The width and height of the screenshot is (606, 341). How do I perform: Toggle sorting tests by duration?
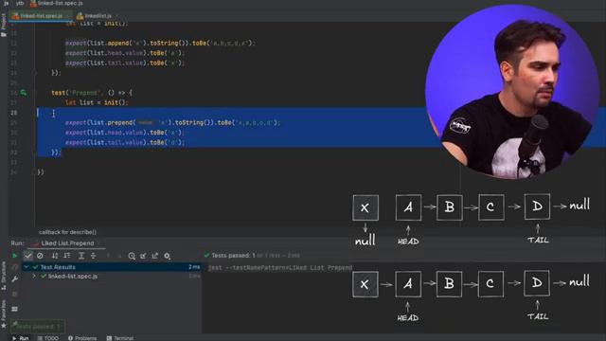67,256
